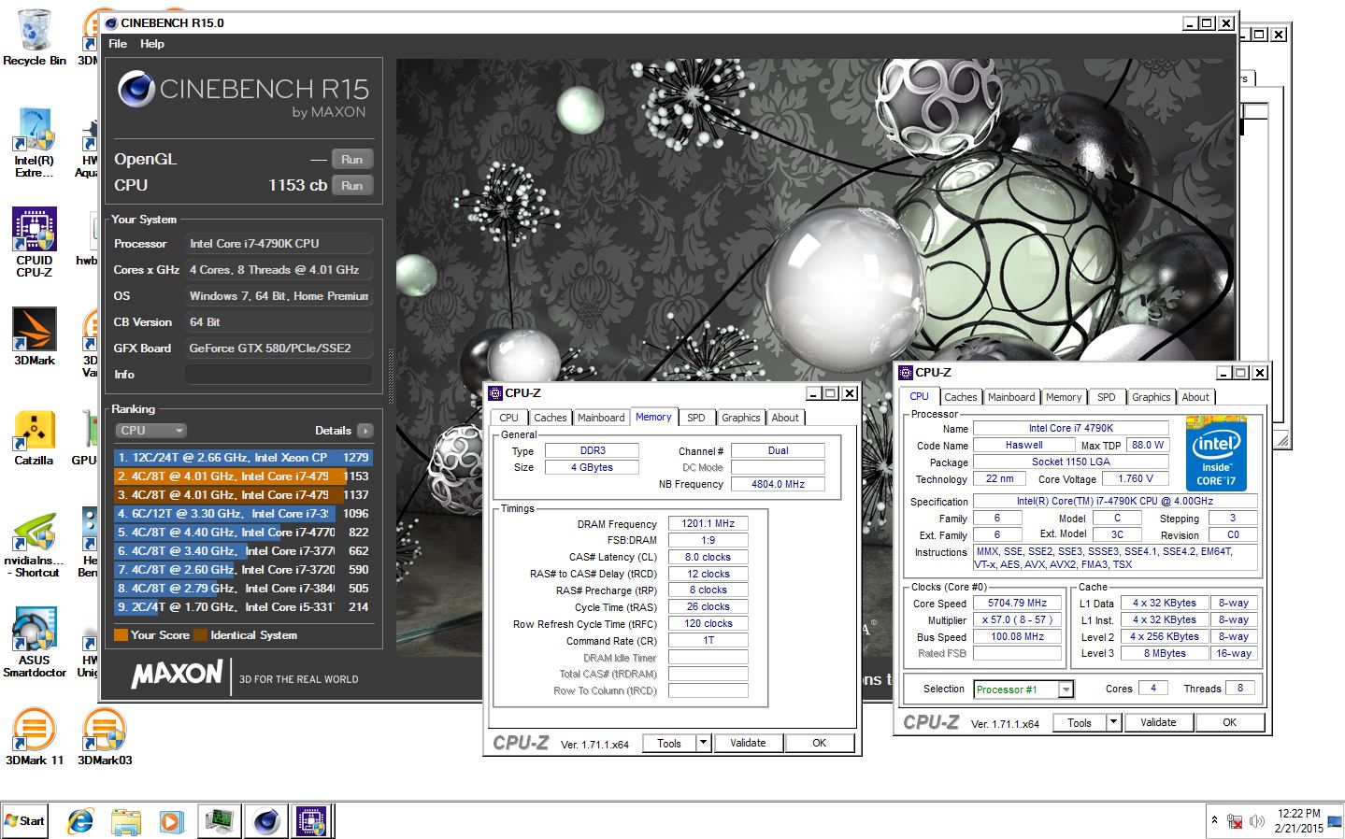Open the ASUS Smartdoctor desktop icon
This screenshot has width=1345, height=839.
click(35, 642)
